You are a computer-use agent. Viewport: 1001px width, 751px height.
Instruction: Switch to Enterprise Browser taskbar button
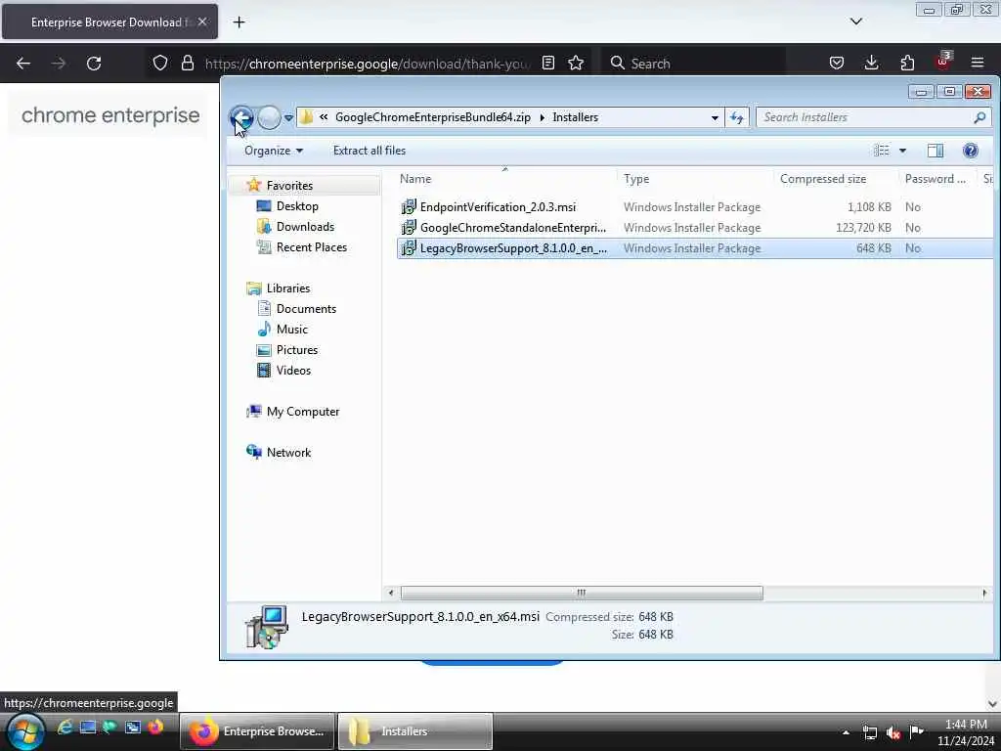(257, 731)
